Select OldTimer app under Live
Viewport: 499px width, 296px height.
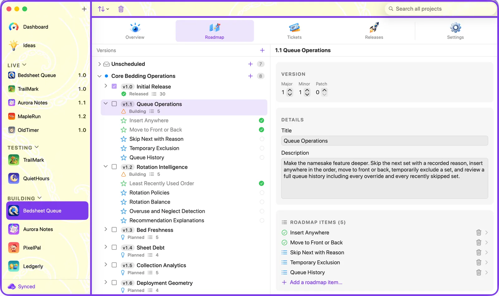click(47, 130)
